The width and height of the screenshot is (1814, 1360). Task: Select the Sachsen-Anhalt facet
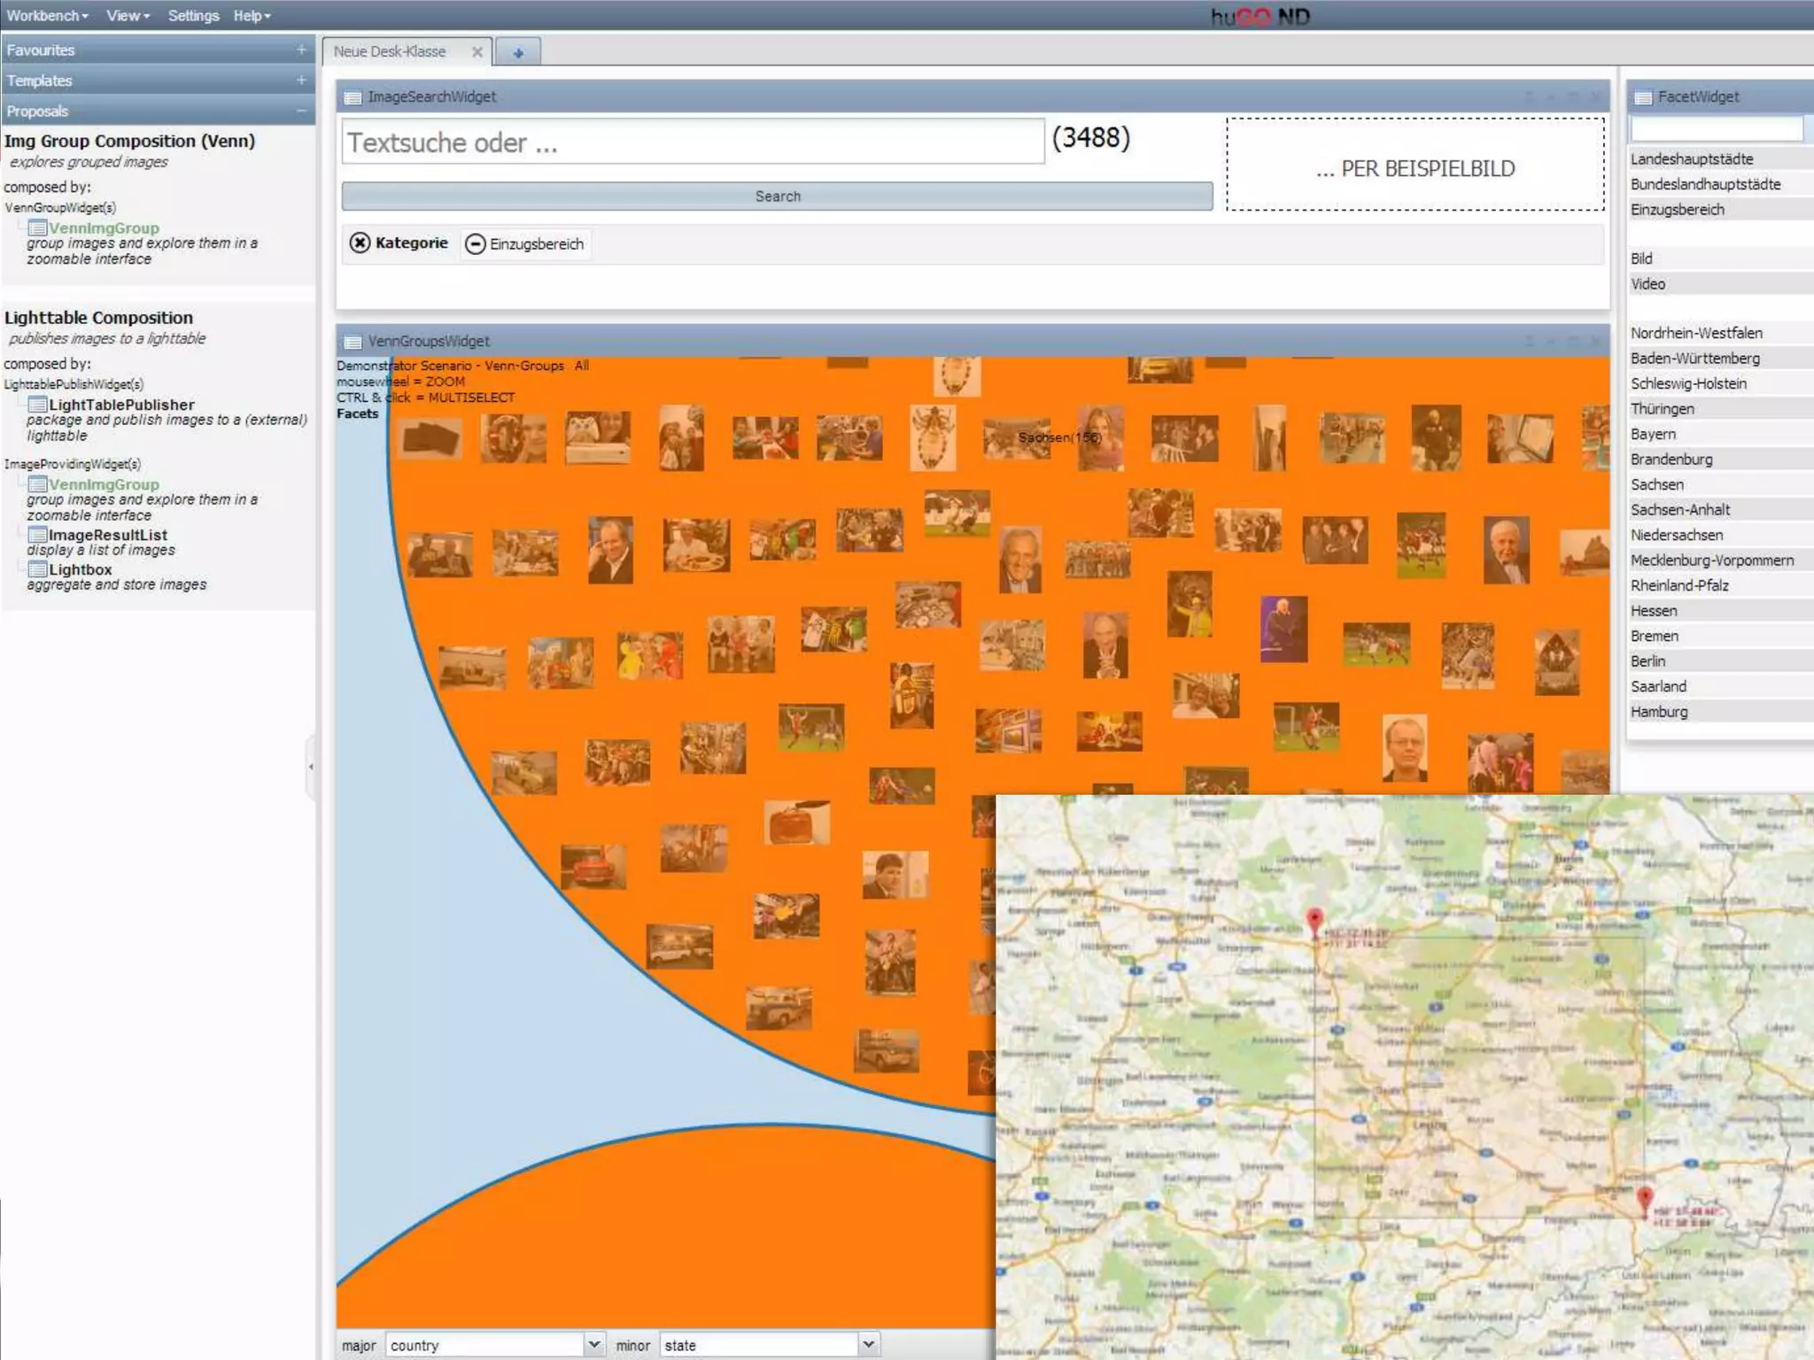pyautogui.click(x=1680, y=510)
